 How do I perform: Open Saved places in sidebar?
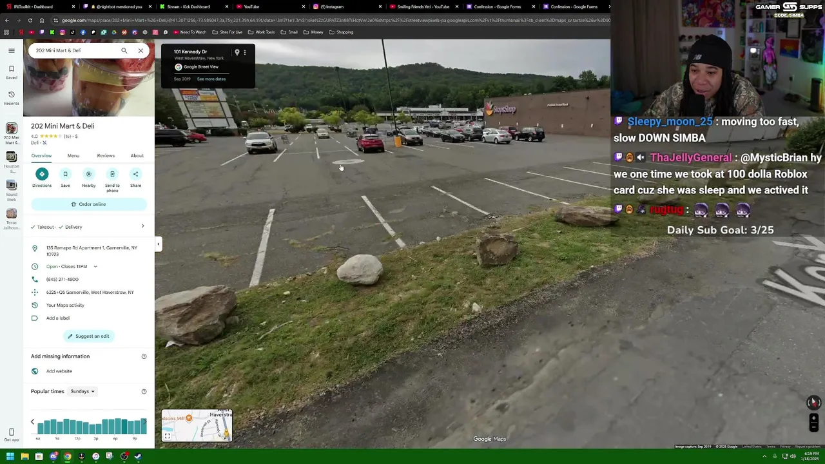coord(12,72)
